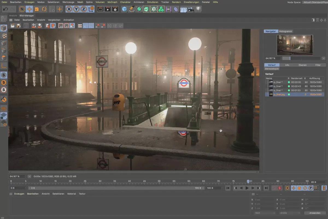Open the Textur menu in material manager

point(82,194)
